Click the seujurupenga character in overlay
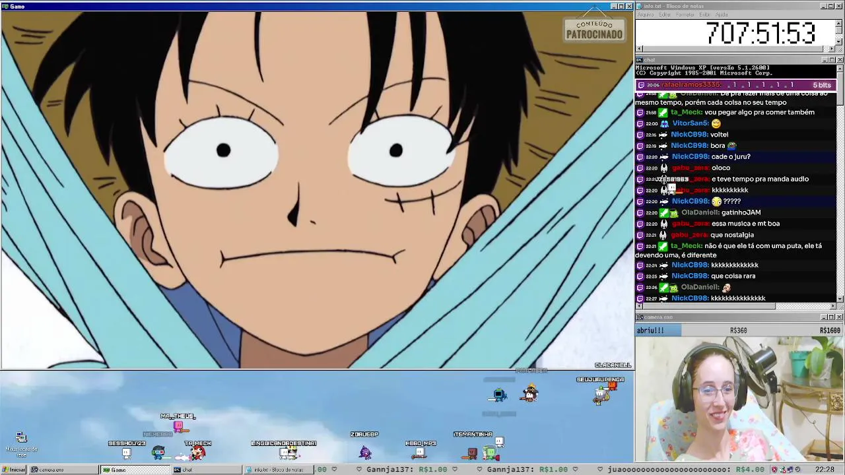Image resolution: width=845 pixels, height=475 pixels. click(x=601, y=395)
